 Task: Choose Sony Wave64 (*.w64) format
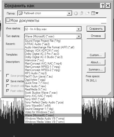click(53, 106)
